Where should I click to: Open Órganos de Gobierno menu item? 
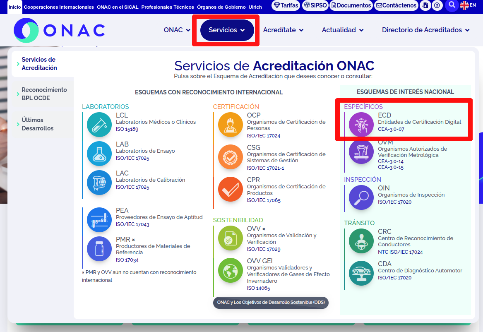click(x=221, y=7)
